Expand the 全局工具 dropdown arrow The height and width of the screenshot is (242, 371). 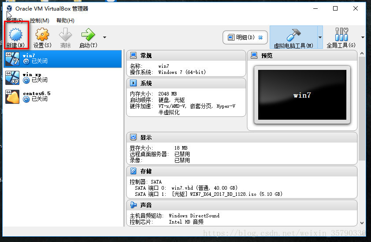pos(363,37)
